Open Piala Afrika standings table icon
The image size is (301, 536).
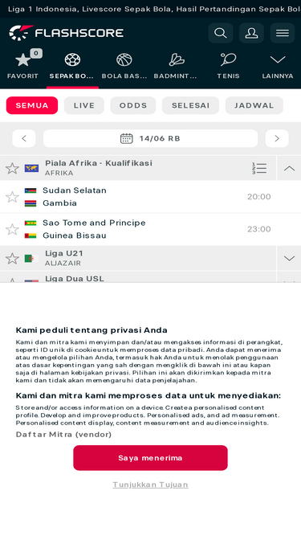tap(259, 168)
